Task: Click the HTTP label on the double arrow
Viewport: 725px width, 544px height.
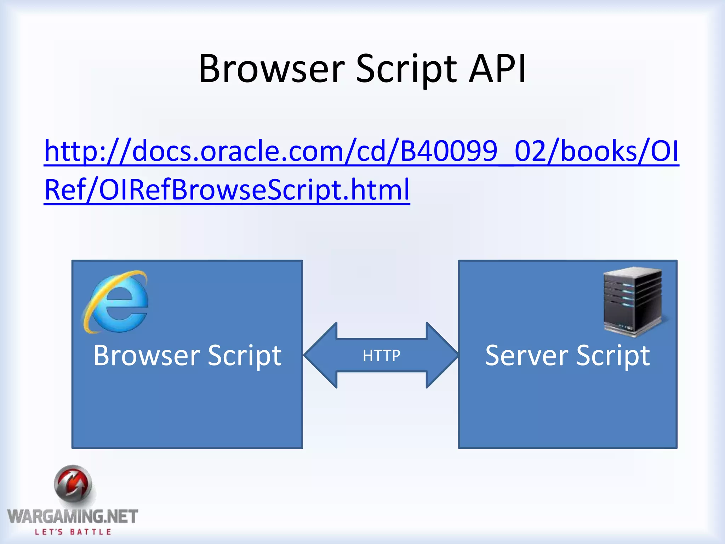Action: 381,356
